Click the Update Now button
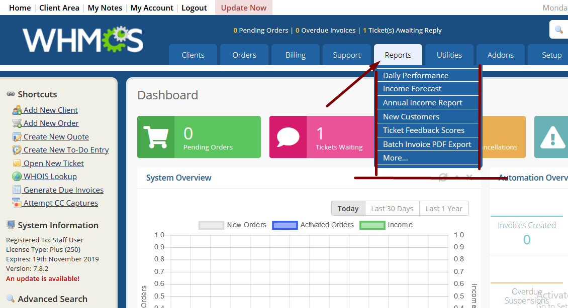Image resolution: width=568 pixels, height=308 pixels. point(244,8)
